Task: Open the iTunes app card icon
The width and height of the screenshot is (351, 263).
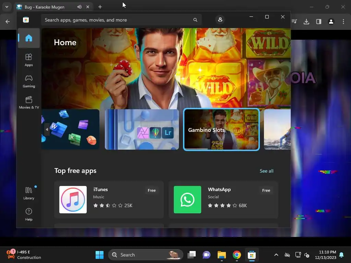Action: click(x=73, y=200)
